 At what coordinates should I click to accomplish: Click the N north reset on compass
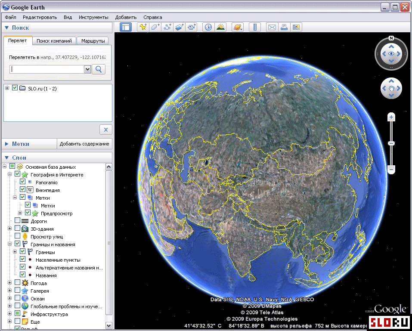pyautogui.click(x=391, y=38)
